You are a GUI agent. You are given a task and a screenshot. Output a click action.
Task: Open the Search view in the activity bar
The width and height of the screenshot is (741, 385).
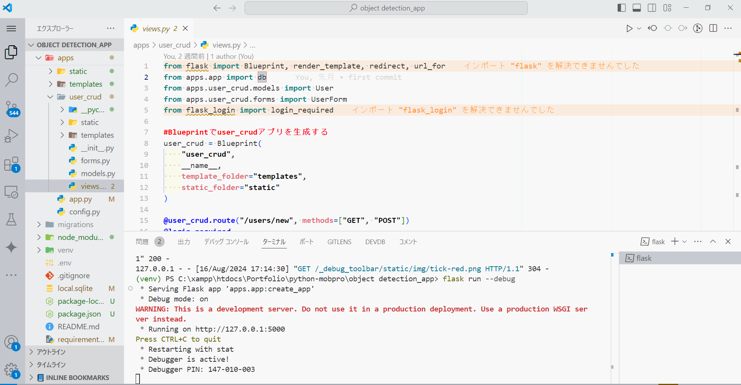[12, 79]
